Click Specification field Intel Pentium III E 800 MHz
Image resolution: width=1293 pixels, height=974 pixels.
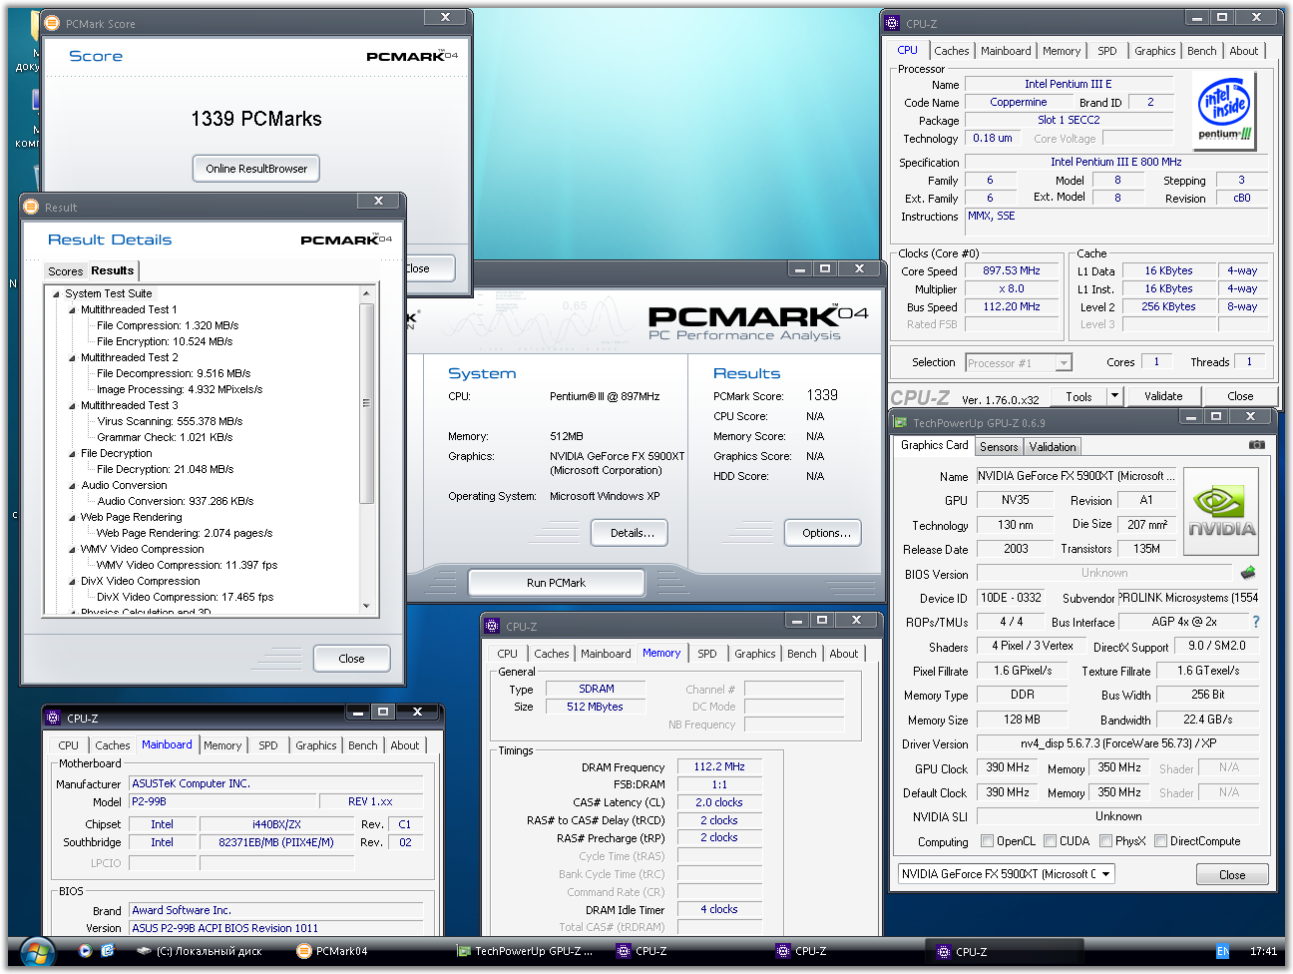point(1115,162)
